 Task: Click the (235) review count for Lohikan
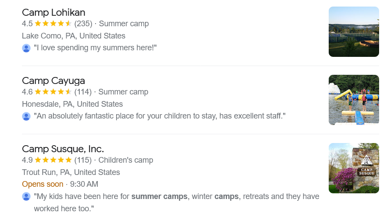(x=83, y=24)
